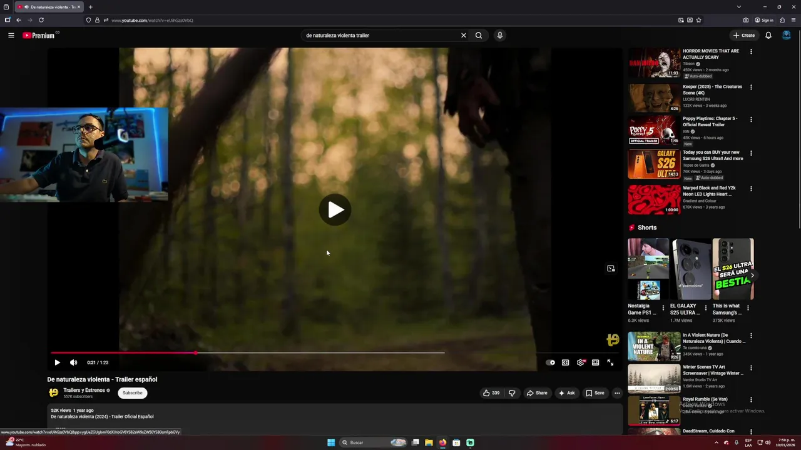Viewport: 801px width, 450px height.
Task: Open EL GALAXY S25 ULTRA short
Action: (x=691, y=269)
